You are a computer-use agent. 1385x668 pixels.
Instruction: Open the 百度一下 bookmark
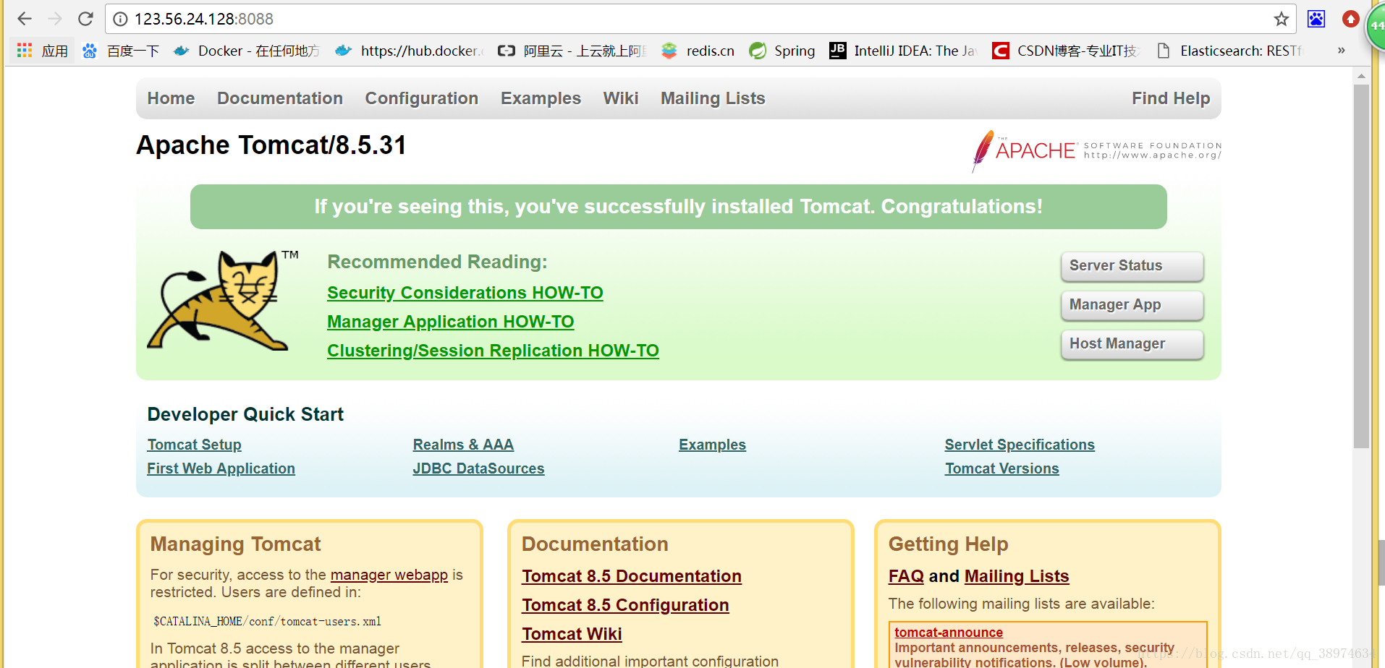pos(121,51)
